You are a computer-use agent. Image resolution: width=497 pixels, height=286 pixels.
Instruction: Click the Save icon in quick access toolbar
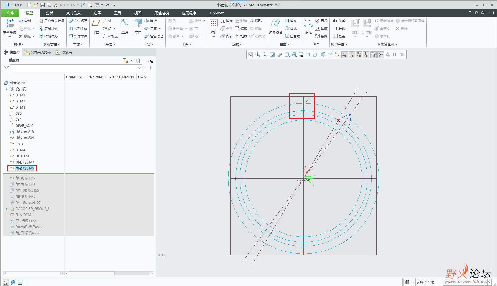(43, 5)
